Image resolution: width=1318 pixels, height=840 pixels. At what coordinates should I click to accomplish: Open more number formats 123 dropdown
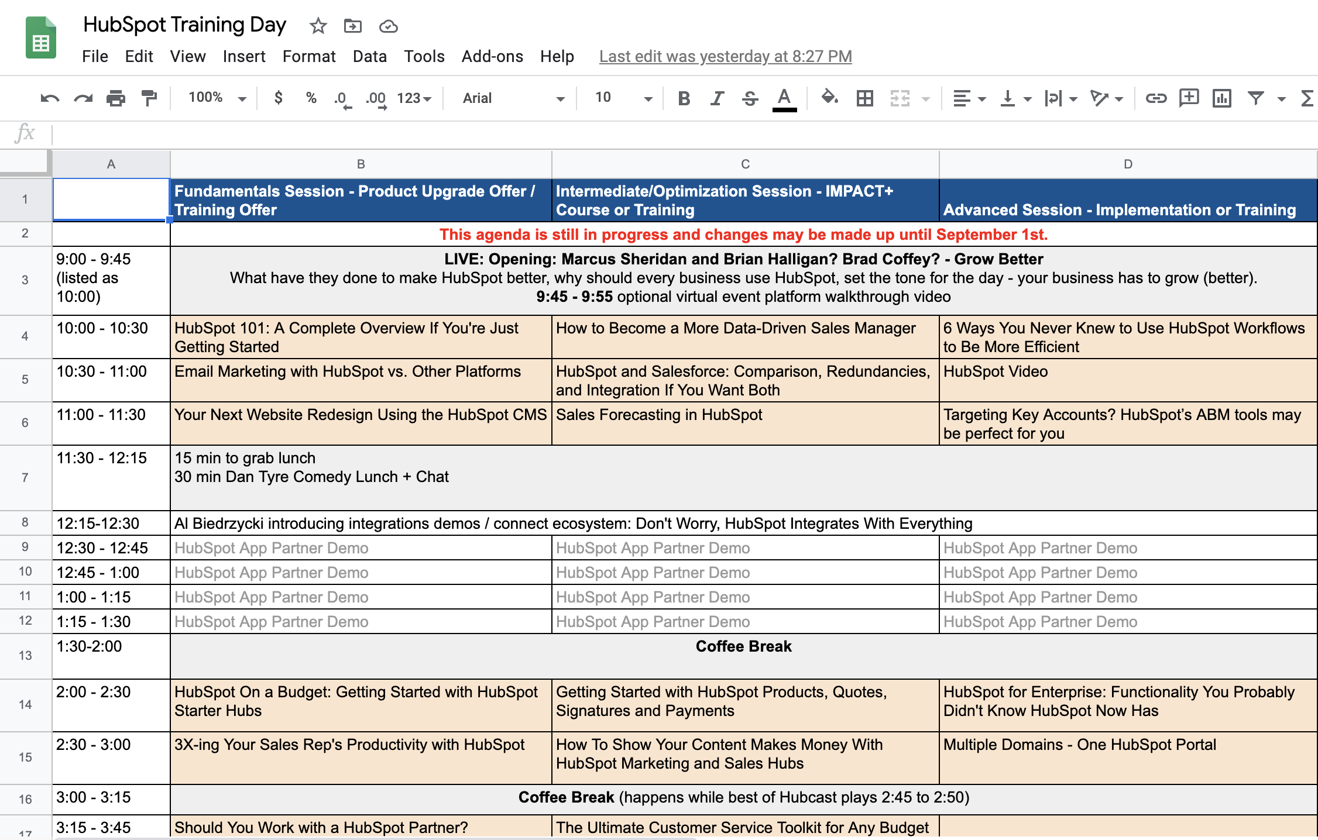[414, 98]
